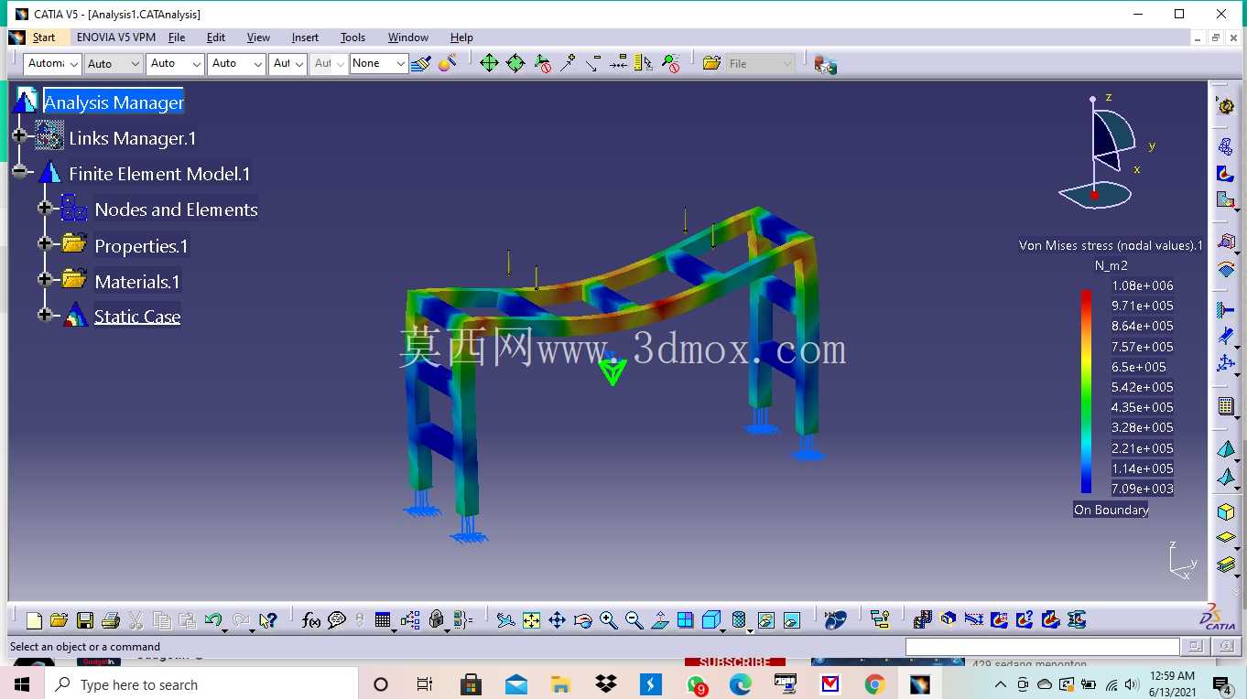This screenshot has width=1247, height=699.
Task: Select the Clamp restraint icon
Action: 1226,310
